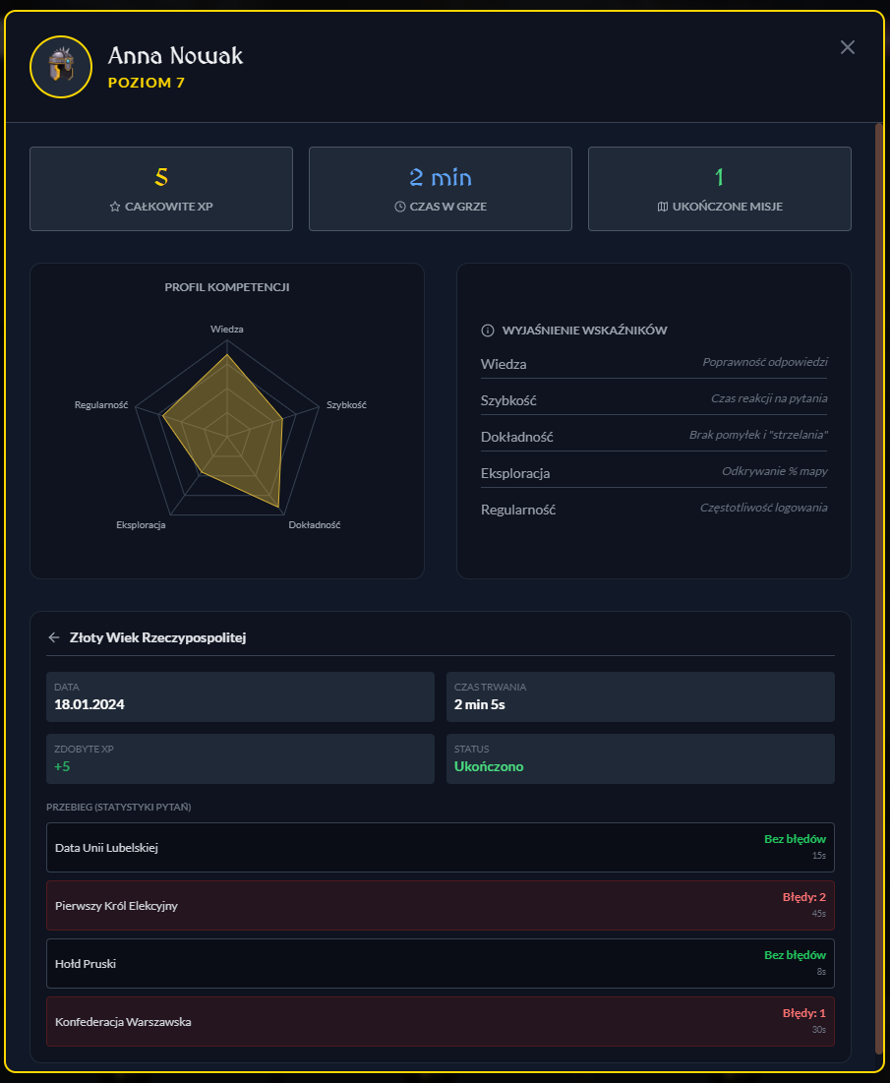Click the Ukończono status field
Screen dimensions: 890x1083
(x=640, y=759)
